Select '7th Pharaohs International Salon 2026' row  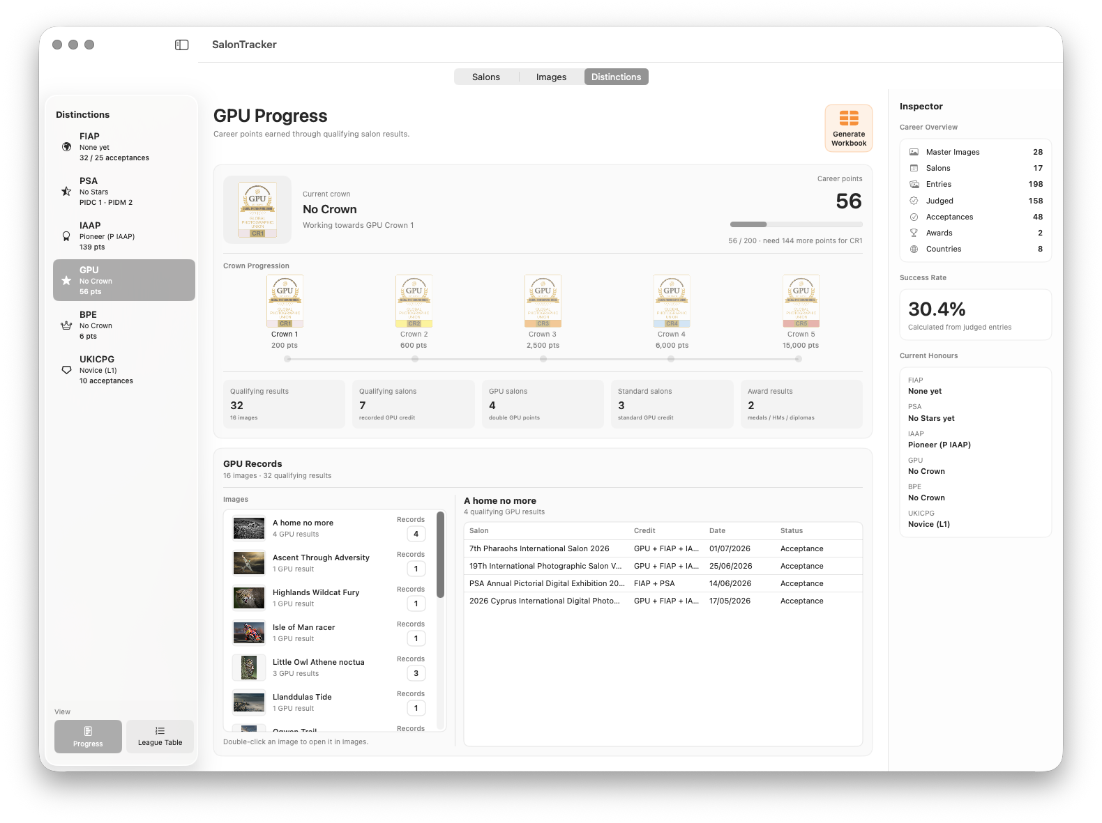tap(663, 548)
